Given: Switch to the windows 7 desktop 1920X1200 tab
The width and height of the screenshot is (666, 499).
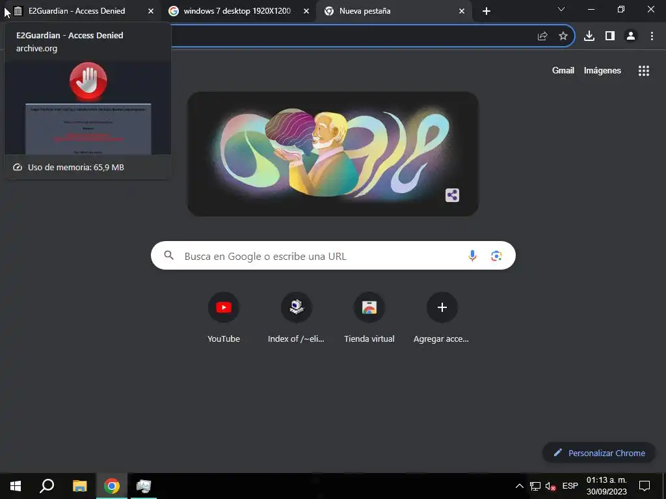Looking at the screenshot, I should (237, 11).
